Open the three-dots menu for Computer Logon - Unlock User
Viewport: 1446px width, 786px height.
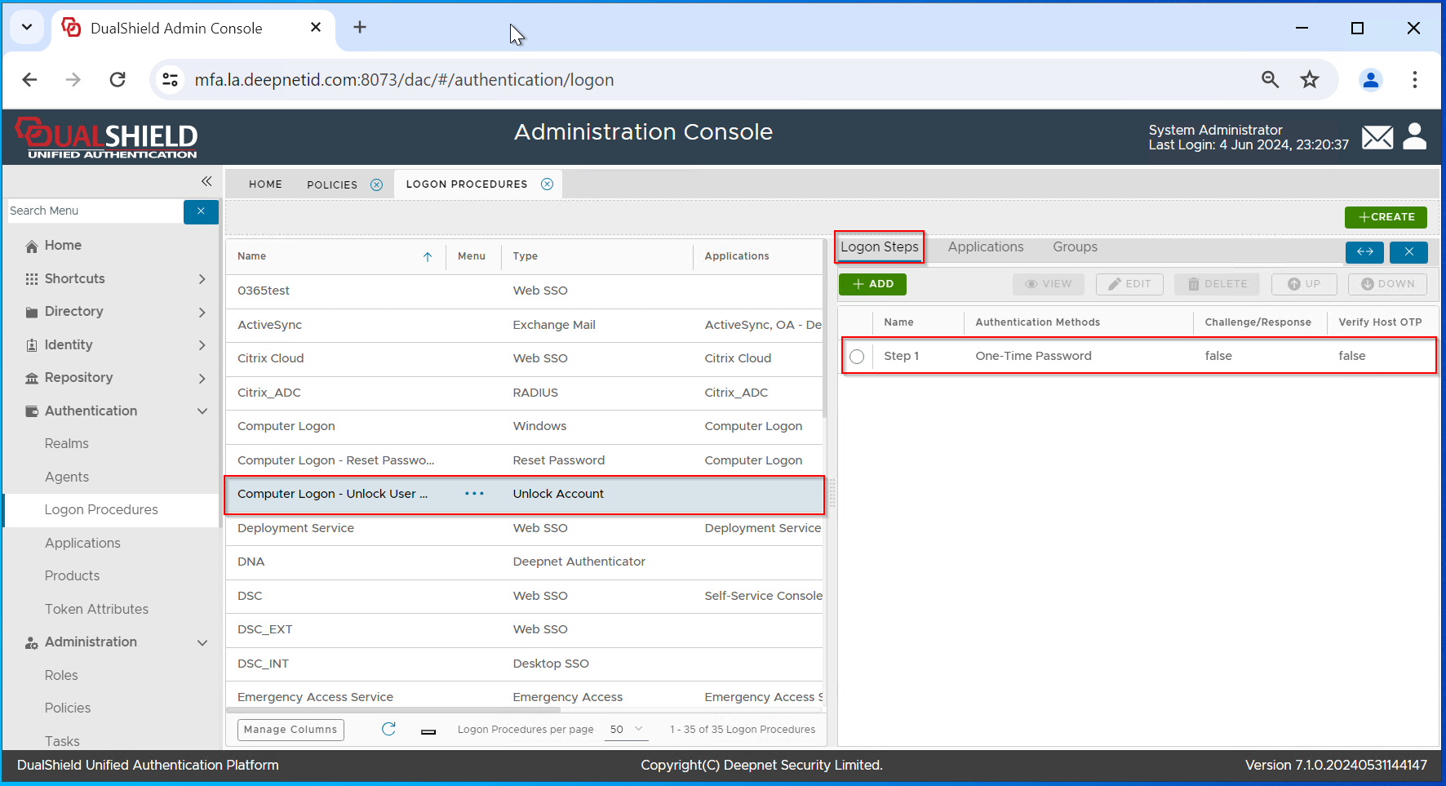pos(474,494)
